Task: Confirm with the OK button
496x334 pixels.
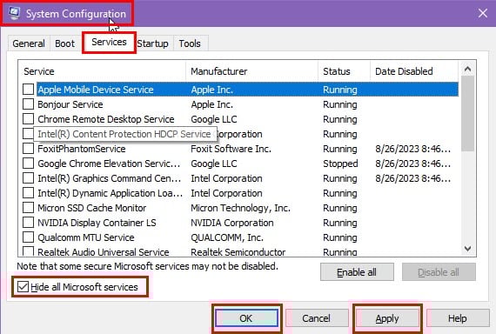Action: pos(246,318)
